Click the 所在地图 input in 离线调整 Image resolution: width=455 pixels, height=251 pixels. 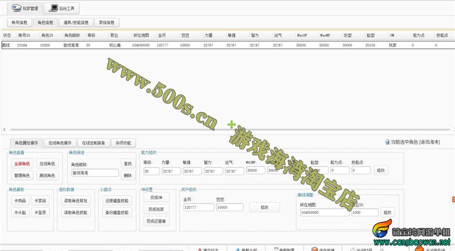coord(325,212)
